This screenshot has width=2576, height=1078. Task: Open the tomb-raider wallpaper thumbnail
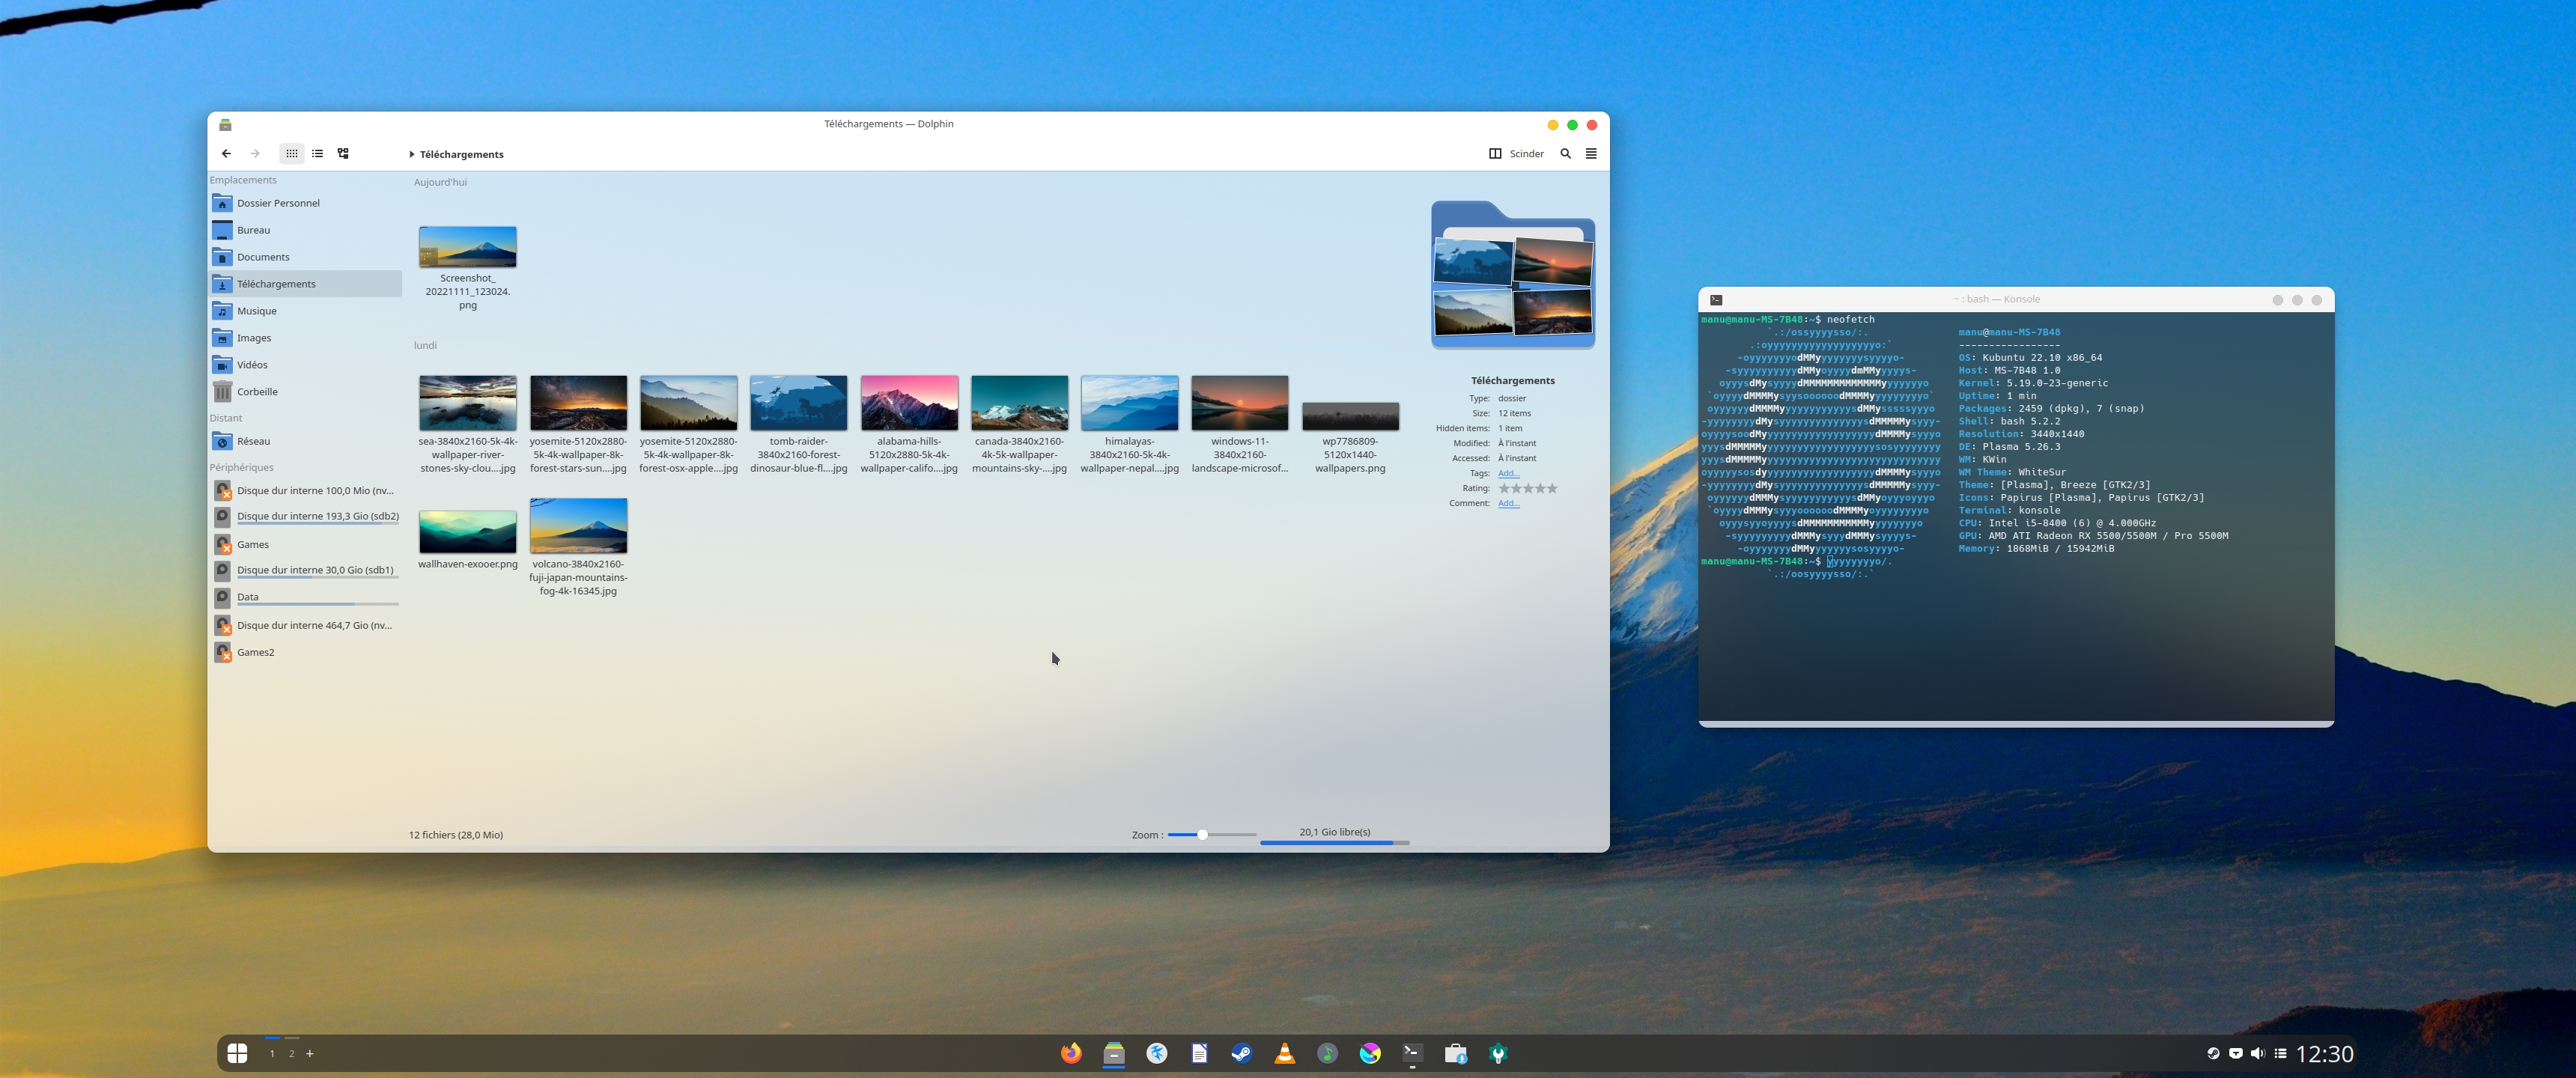[798, 403]
